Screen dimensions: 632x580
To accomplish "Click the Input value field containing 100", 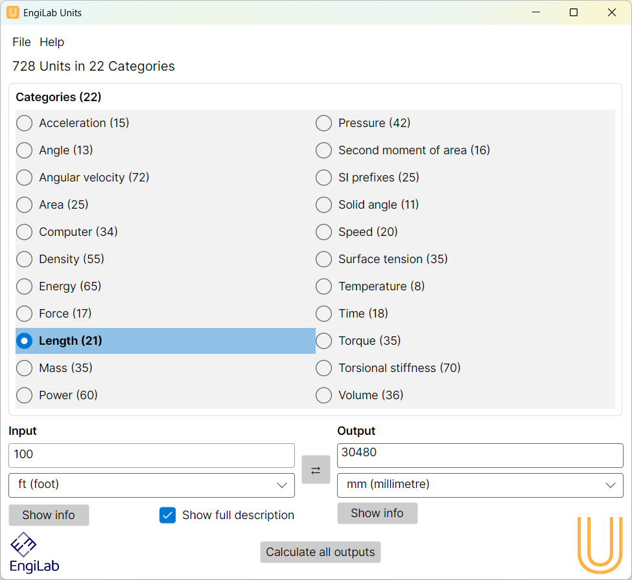I will coord(152,455).
